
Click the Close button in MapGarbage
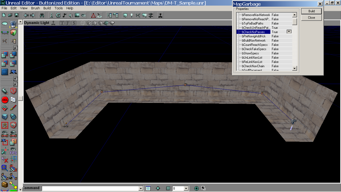[x=311, y=18]
